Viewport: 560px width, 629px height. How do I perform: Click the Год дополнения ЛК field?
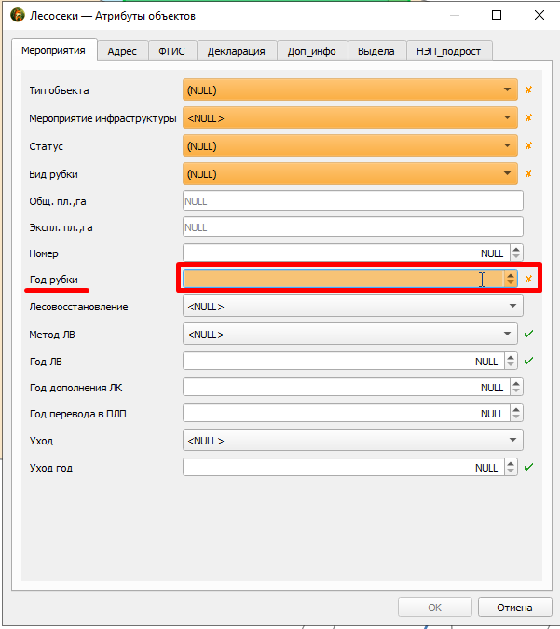[347, 387]
